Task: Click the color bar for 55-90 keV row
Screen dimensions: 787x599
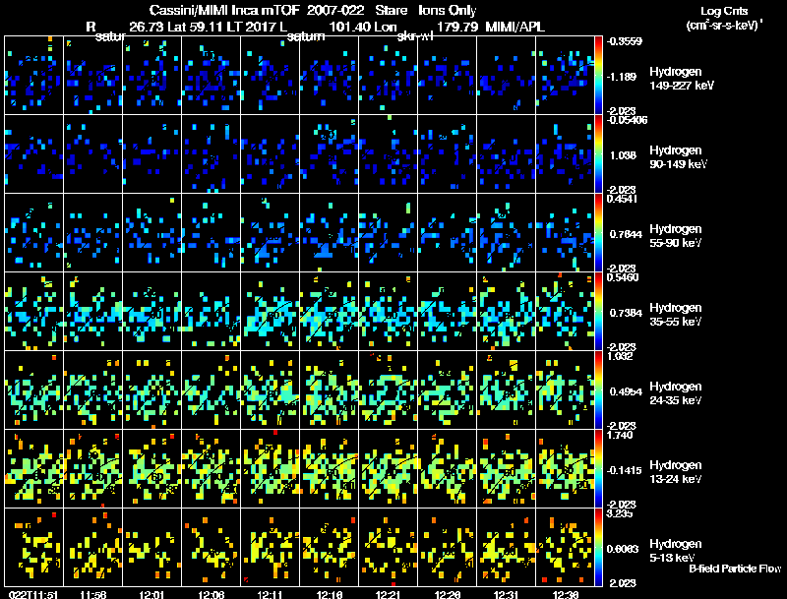Action: click(x=598, y=232)
